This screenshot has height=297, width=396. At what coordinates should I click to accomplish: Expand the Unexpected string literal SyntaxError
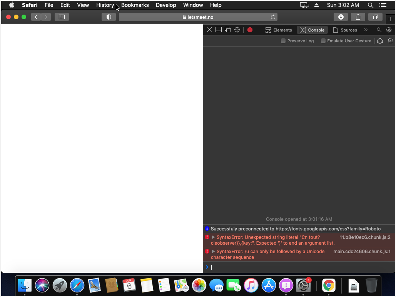click(214, 237)
